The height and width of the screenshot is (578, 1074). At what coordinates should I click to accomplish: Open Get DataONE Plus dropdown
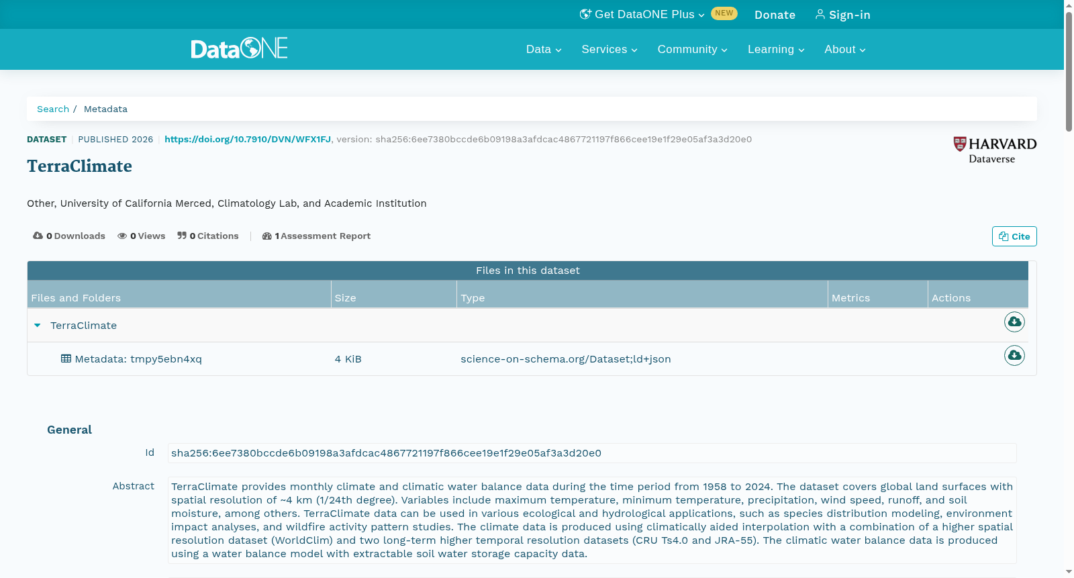tap(642, 14)
